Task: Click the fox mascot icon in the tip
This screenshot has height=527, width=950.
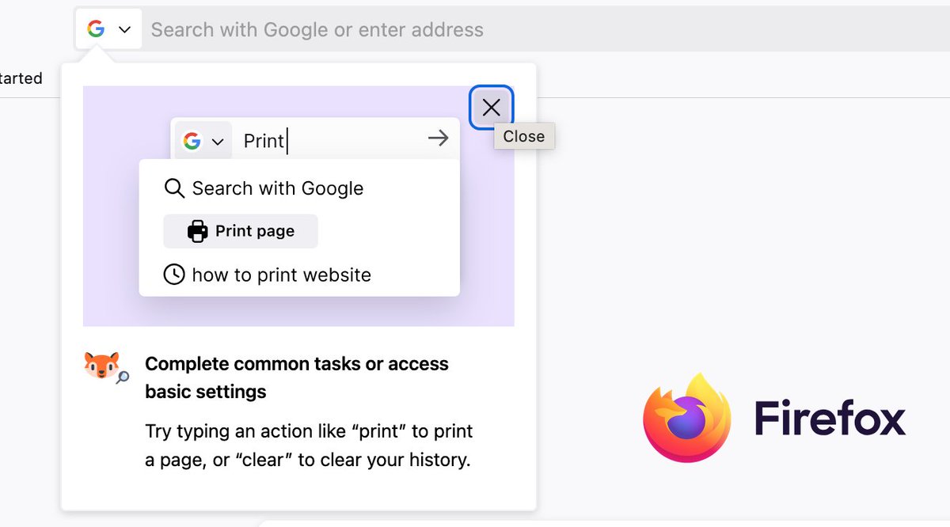Action: pos(106,368)
